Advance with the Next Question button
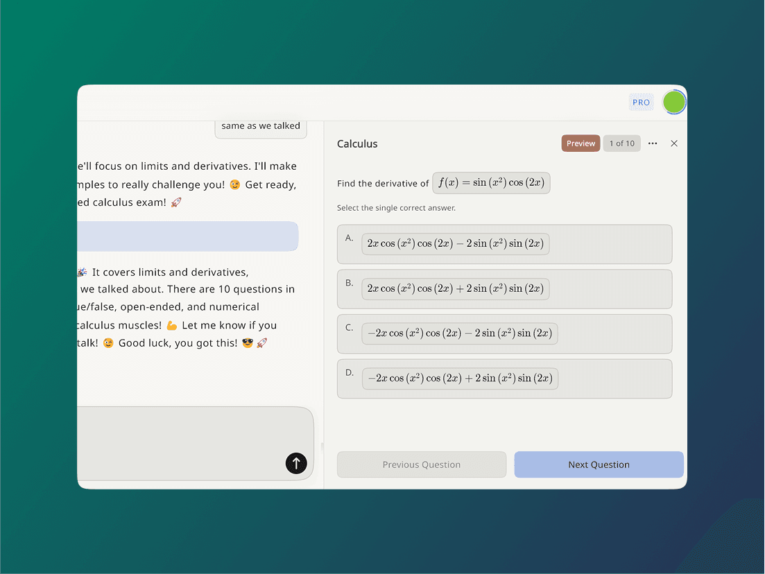 point(598,464)
